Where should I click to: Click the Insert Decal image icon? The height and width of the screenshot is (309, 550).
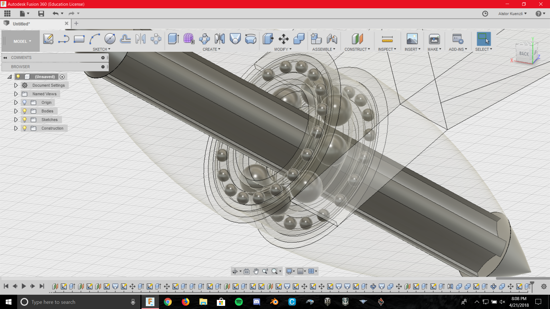coord(412,39)
